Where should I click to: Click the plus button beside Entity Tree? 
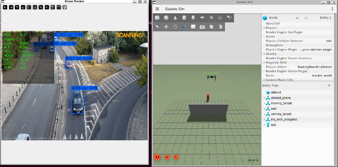[x=329, y=85]
